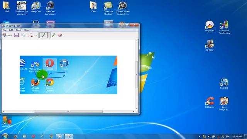The height and width of the screenshot is (139, 247).
Task: Send the snip via the envelope icon
Action: 31,35
